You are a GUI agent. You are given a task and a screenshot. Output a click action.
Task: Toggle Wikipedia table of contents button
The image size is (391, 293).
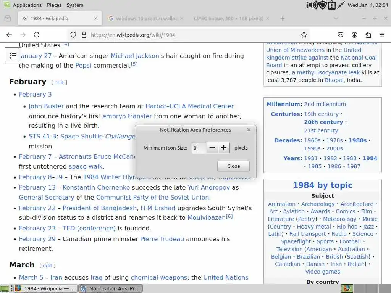pos(13,56)
